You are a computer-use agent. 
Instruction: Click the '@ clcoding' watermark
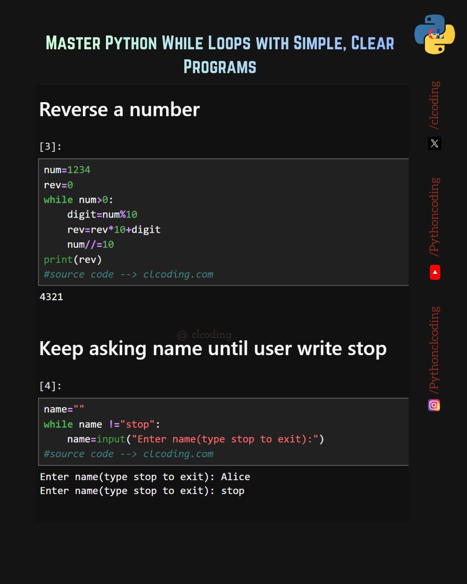coord(205,334)
